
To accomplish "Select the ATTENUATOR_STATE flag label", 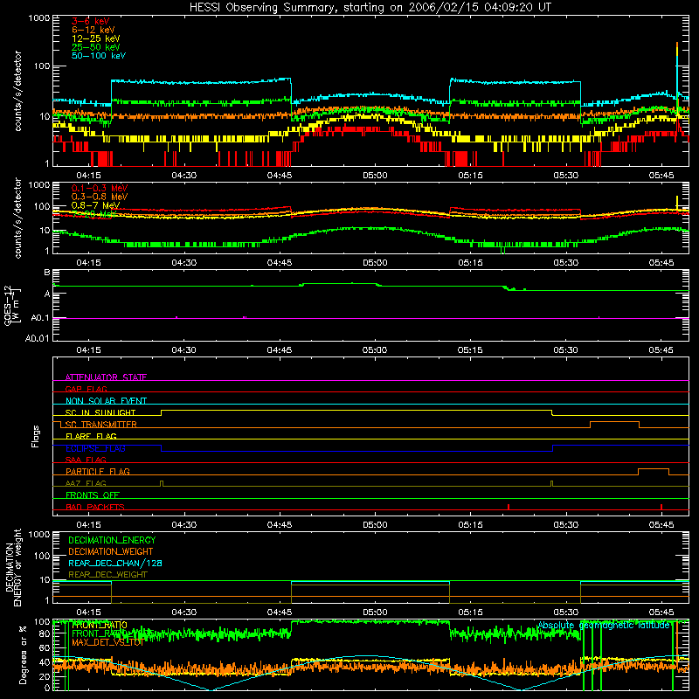I will point(106,377).
